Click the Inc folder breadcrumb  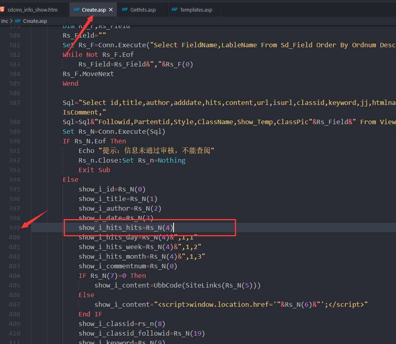point(4,21)
